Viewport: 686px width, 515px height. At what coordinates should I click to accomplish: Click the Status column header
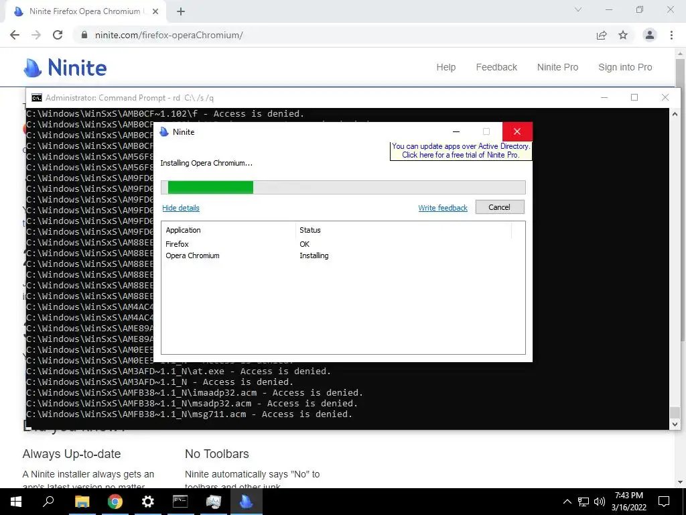pos(403,231)
